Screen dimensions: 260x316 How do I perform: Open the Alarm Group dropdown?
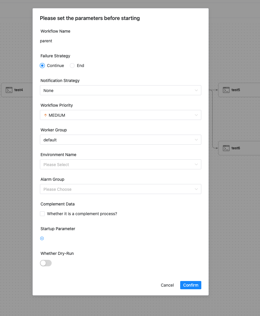click(x=120, y=189)
